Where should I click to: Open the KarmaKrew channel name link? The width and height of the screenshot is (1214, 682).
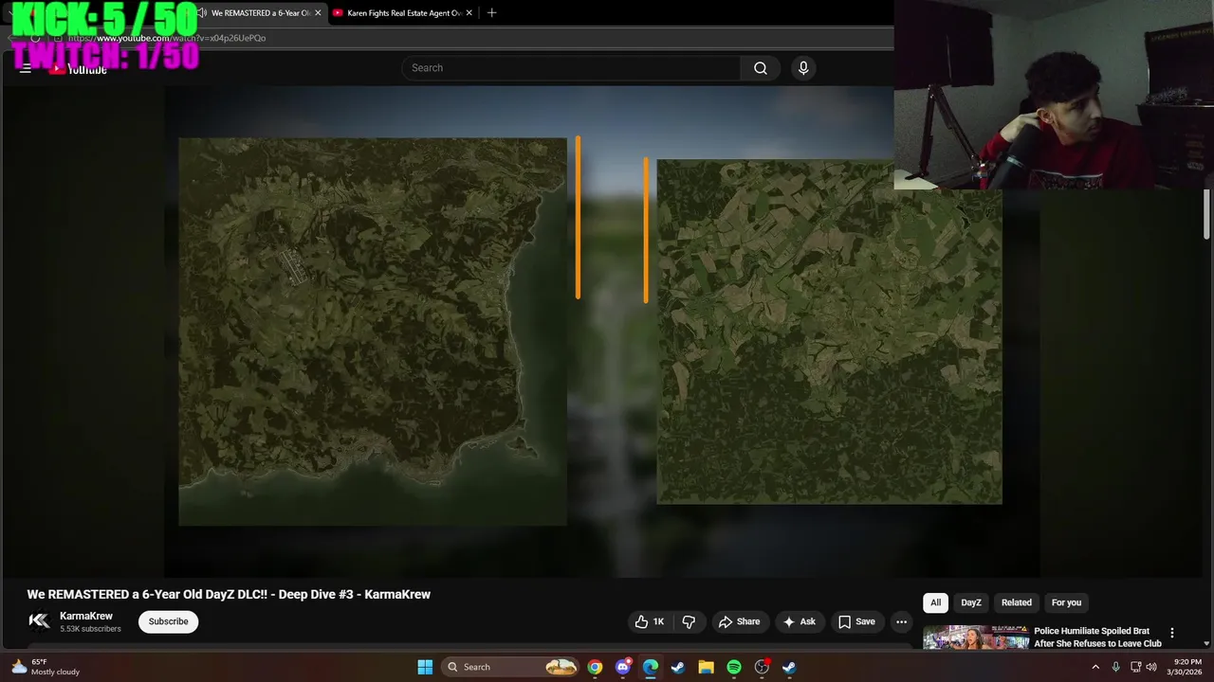click(86, 616)
